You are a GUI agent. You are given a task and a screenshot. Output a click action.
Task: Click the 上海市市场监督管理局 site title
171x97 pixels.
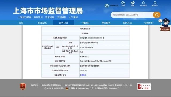point(48,11)
